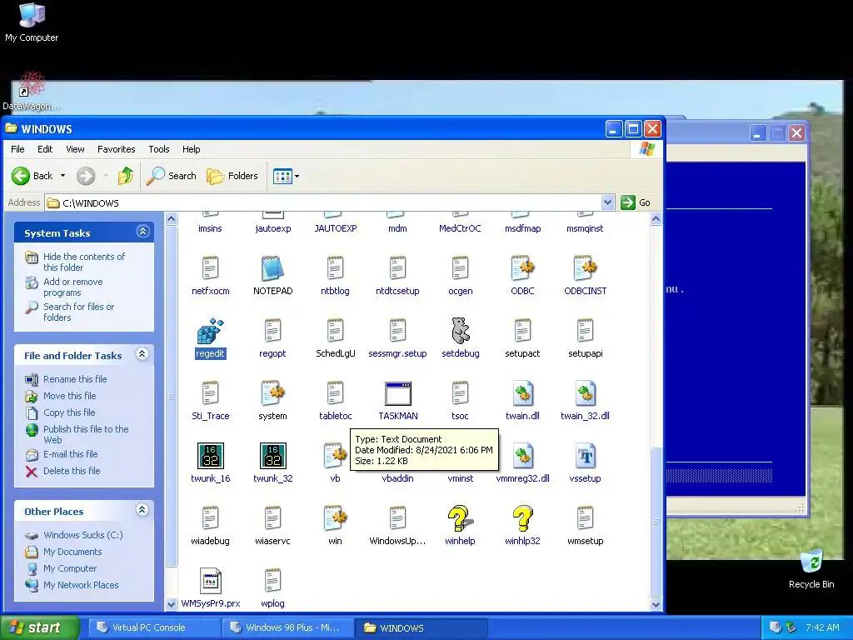Screen dimensions: 853x640
Task: Click file list scrollbar down arrow
Action: 656,604
